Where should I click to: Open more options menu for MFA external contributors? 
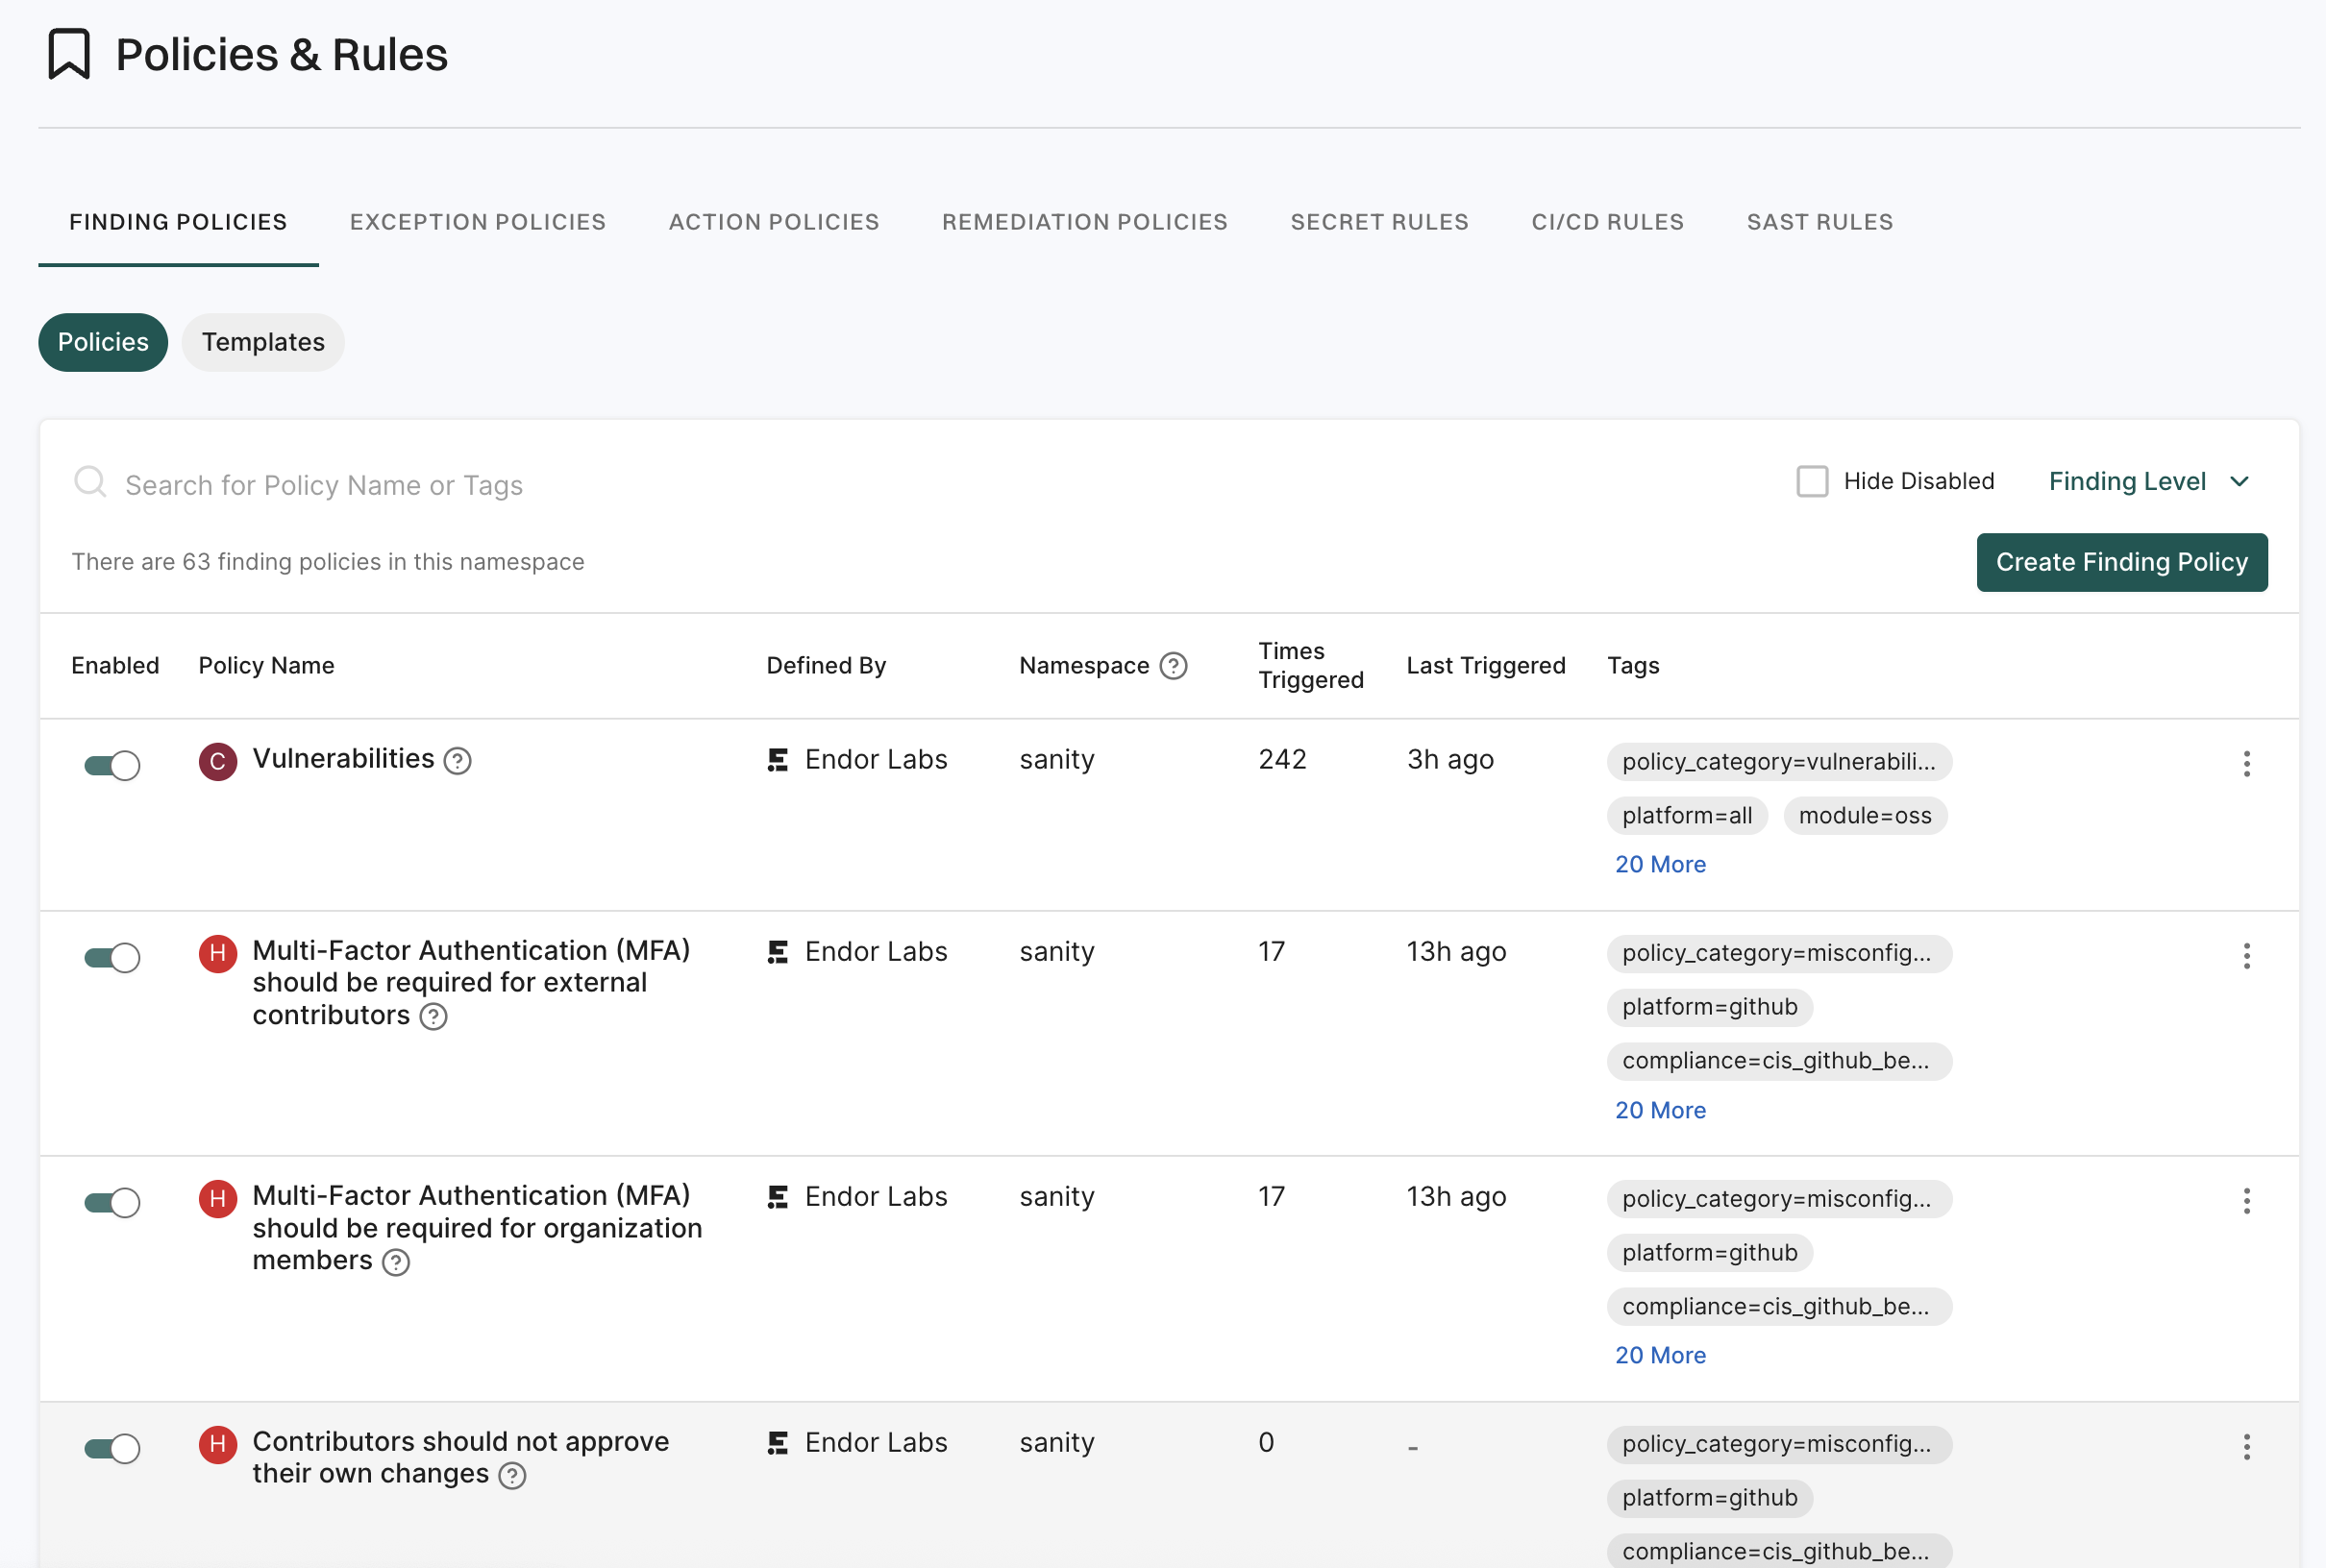coord(2247,956)
